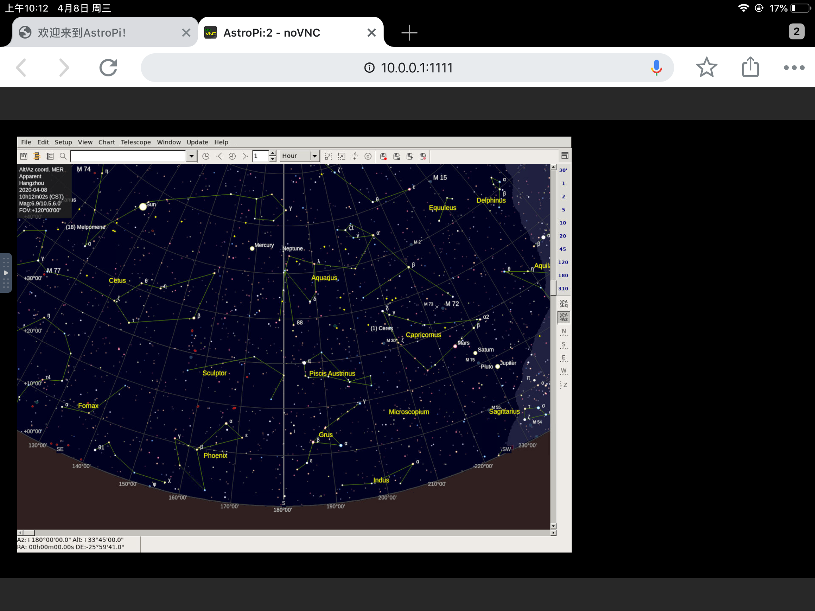
Task: Click in the object search input field
Action: pos(128,156)
